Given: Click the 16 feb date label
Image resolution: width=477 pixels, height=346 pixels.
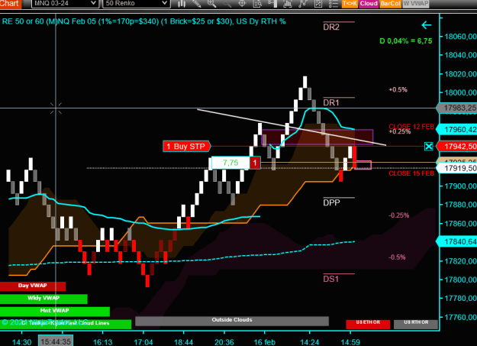Looking at the screenshot, I should click(265, 342).
